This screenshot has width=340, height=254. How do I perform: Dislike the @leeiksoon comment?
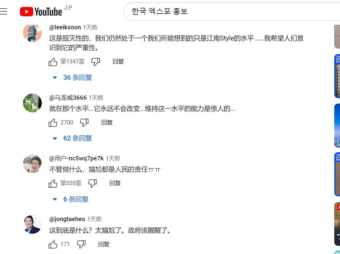95,62
